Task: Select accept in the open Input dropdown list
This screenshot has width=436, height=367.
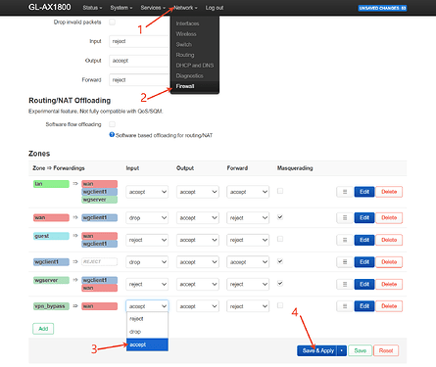Action: click(x=147, y=344)
